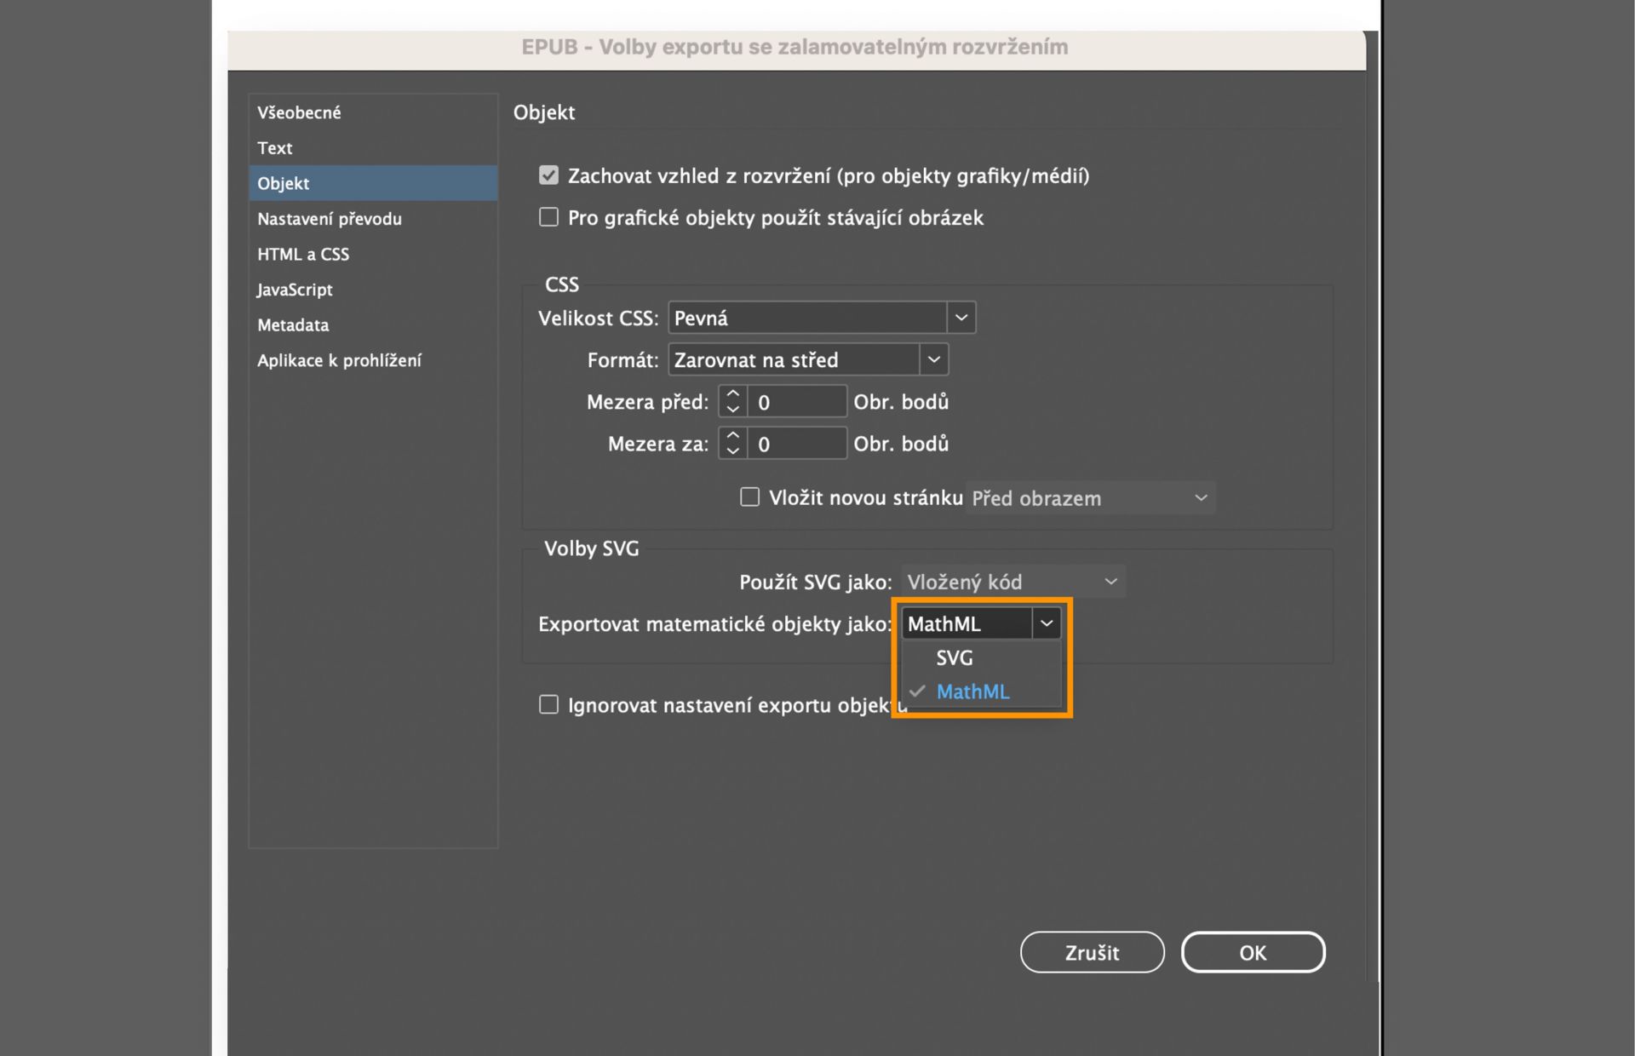Select the Text section in sidebar
The image size is (1635, 1056).
[274, 148]
